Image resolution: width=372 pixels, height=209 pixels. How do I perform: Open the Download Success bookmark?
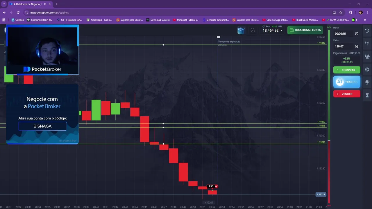tap(158, 20)
